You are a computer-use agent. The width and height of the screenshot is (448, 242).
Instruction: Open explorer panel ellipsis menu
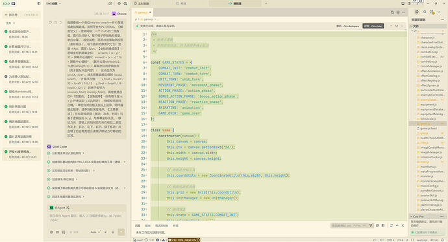tap(442, 19)
